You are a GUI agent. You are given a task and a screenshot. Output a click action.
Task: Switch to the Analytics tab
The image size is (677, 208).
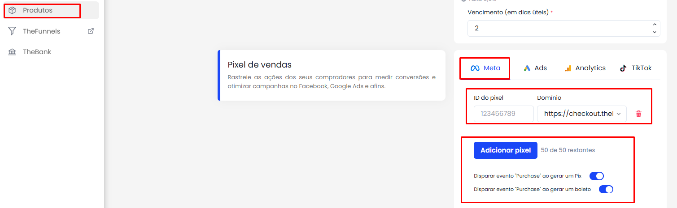585,68
